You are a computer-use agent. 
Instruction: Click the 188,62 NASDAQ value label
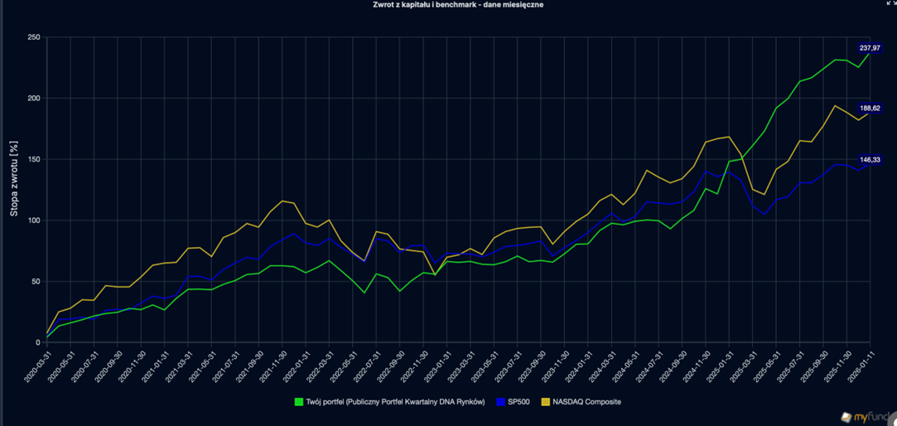870,108
